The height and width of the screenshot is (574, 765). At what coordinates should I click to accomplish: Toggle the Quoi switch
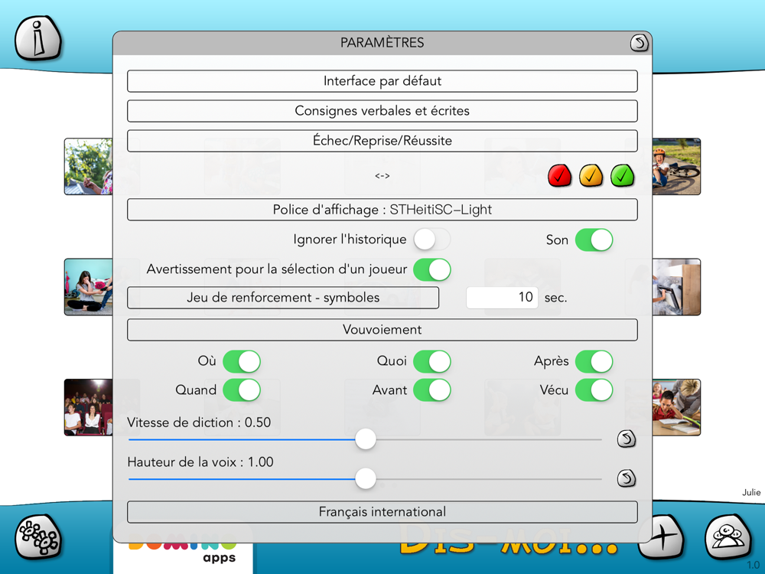(431, 362)
